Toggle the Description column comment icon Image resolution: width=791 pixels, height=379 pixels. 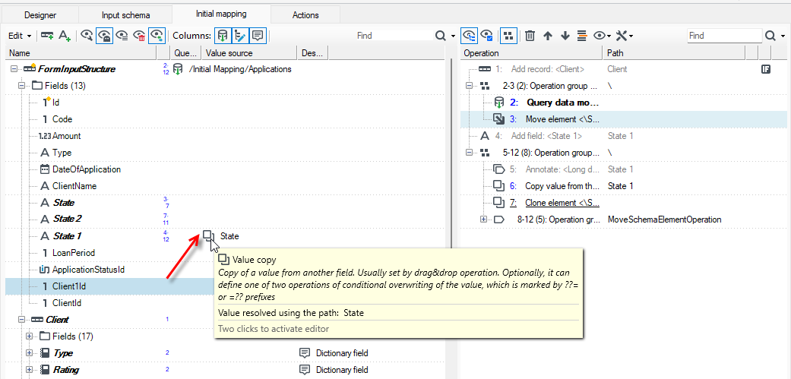[x=258, y=36]
